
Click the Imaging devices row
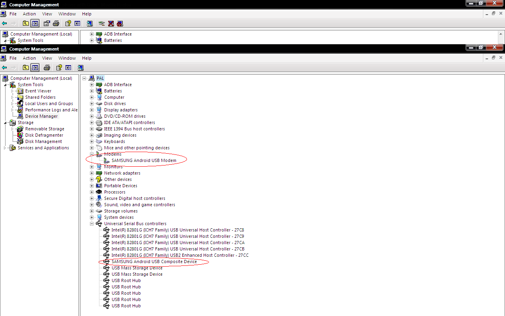coord(120,135)
